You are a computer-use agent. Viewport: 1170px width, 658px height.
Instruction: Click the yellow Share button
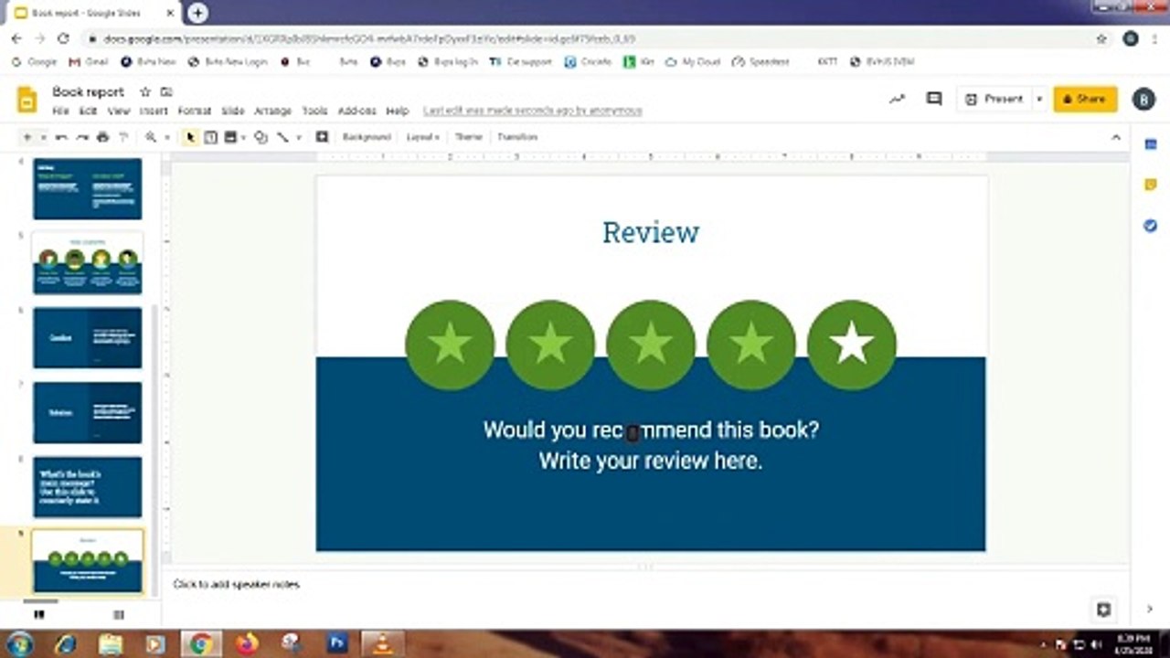pos(1085,99)
